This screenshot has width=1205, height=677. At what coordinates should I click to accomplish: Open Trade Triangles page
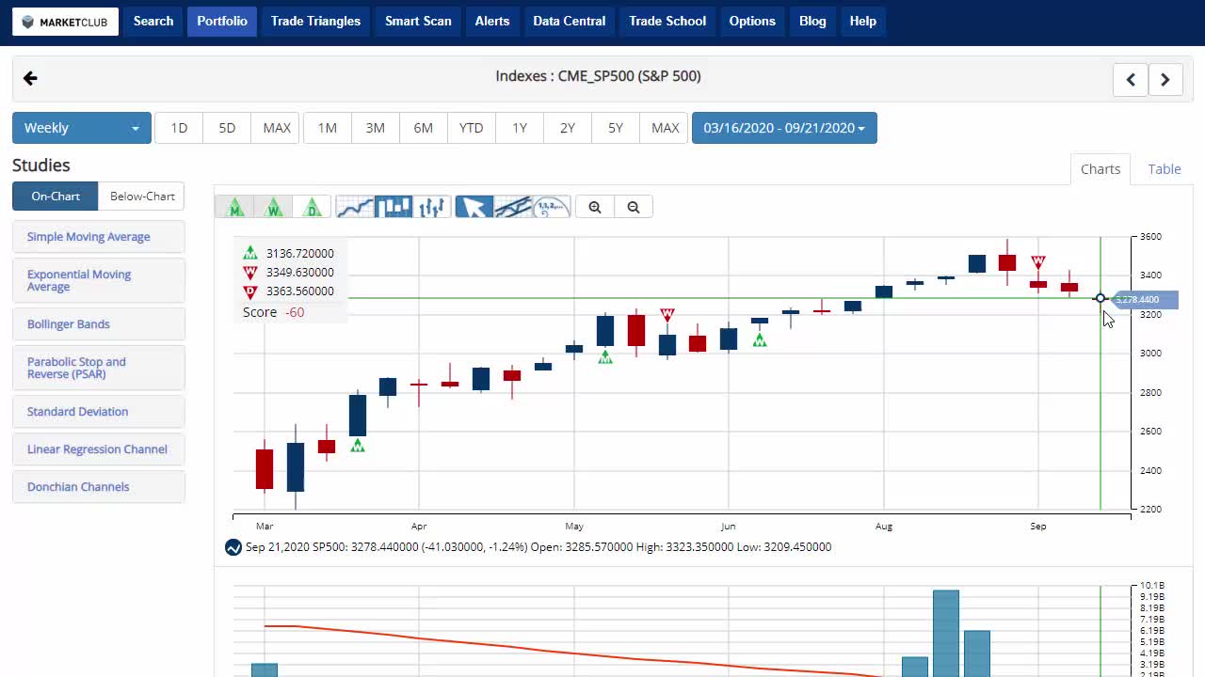click(315, 21)
